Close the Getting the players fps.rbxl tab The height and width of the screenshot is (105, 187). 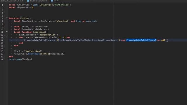(x=22, y=1)
